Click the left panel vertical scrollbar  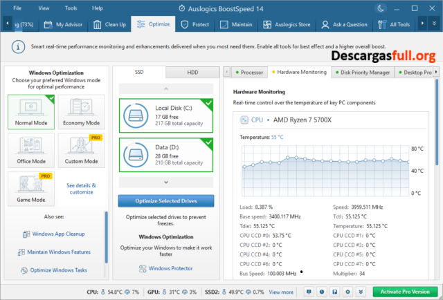coord(107,237)
